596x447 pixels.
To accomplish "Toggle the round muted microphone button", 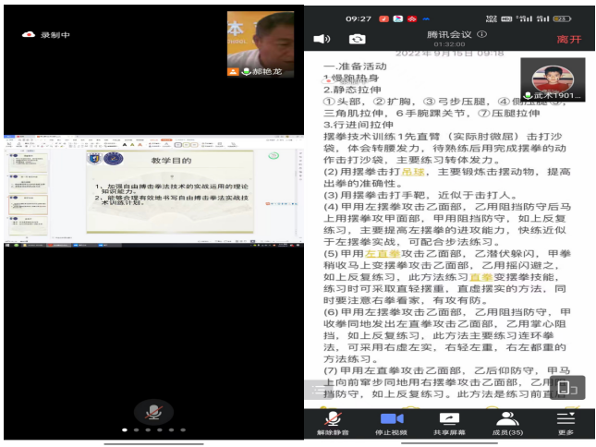I will [151, 410].
